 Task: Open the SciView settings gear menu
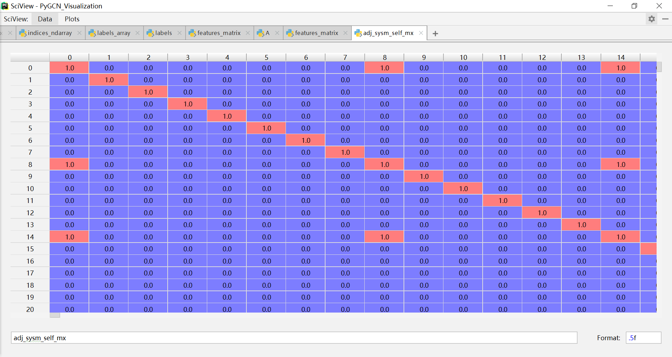[x=651, y=19]
